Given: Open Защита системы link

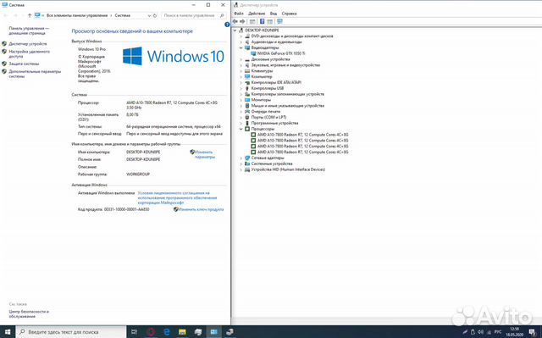Looking at the screenshot, I should click(24, 64).
